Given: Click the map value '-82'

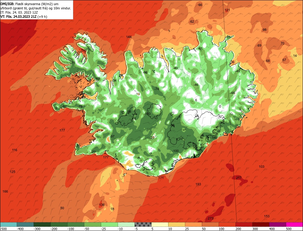Looking at the screenshot, I should tap(64, 107).
